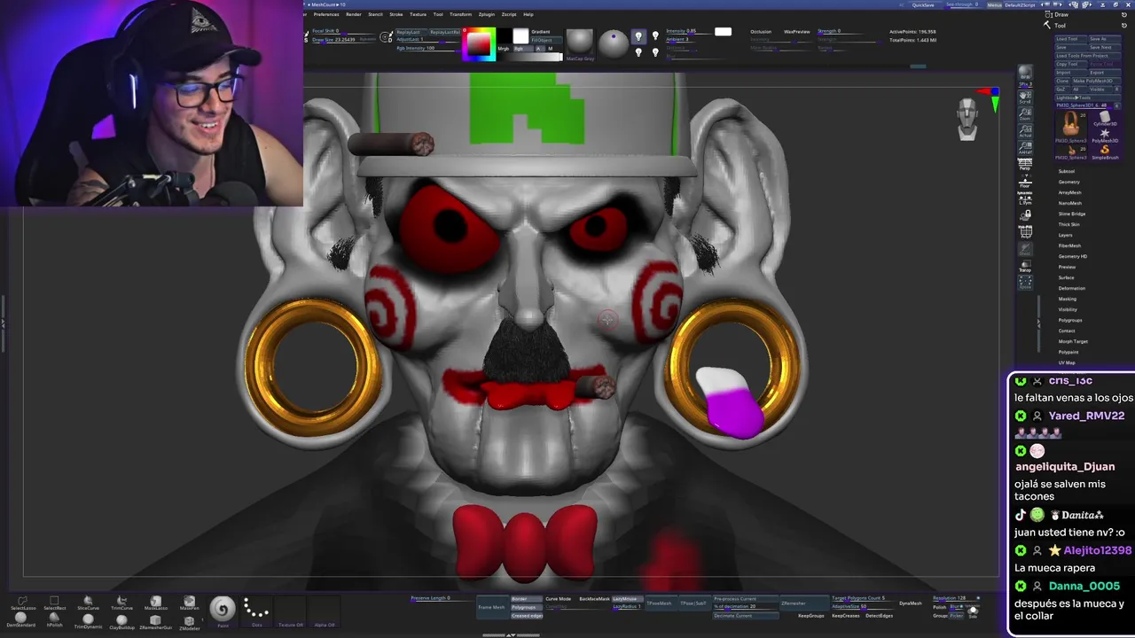
Task: Expand the UV Map section
Action: [x=1067, y=362]
